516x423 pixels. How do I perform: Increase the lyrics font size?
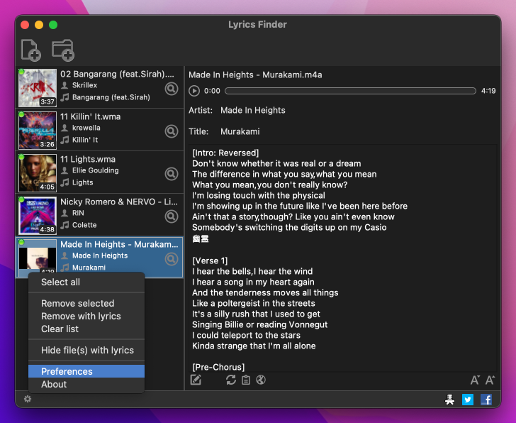[x=490, y=380]
